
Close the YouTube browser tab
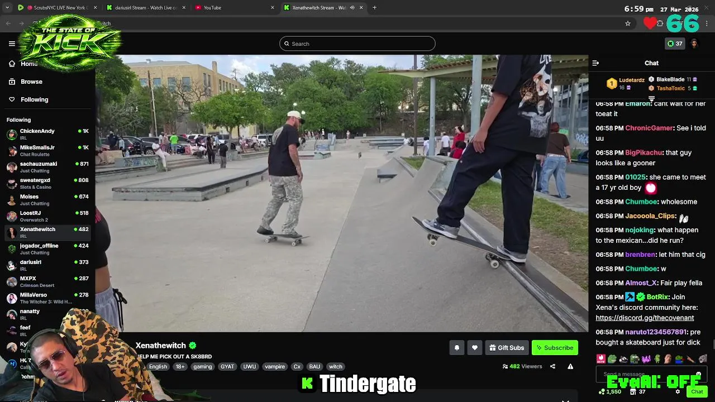pos(273,8)
